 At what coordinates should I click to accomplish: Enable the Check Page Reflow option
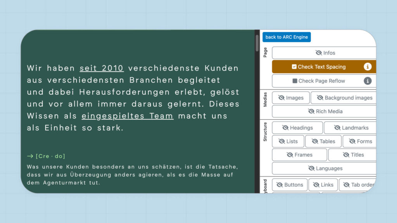pyautogui.click(x=295, y=81)
